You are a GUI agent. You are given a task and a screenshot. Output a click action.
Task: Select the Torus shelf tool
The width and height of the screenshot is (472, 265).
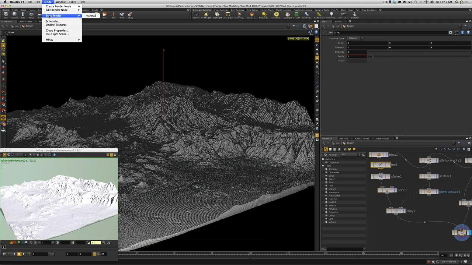pos(31,15)
